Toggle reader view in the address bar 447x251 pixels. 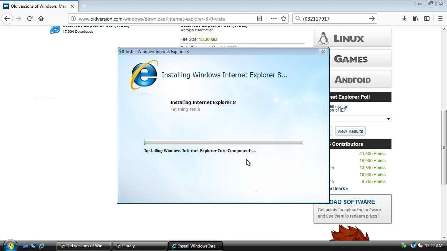coord(259,19)
